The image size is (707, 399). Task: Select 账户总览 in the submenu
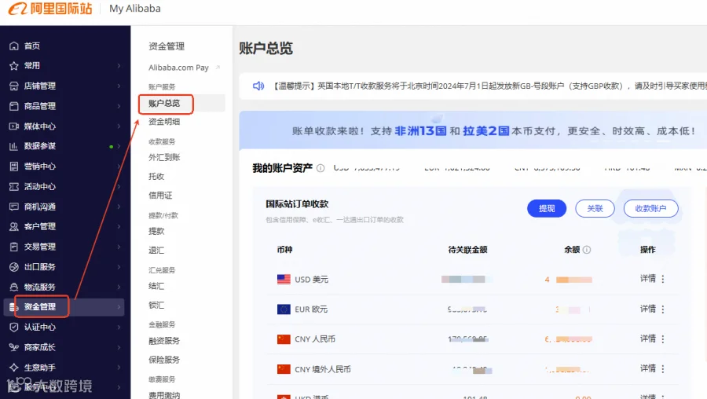pyautogui.click(x=164, y=103)
